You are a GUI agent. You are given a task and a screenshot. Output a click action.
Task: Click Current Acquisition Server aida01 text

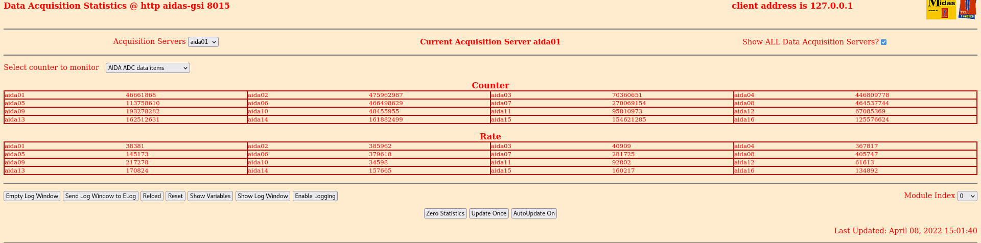tap(491, 42)
